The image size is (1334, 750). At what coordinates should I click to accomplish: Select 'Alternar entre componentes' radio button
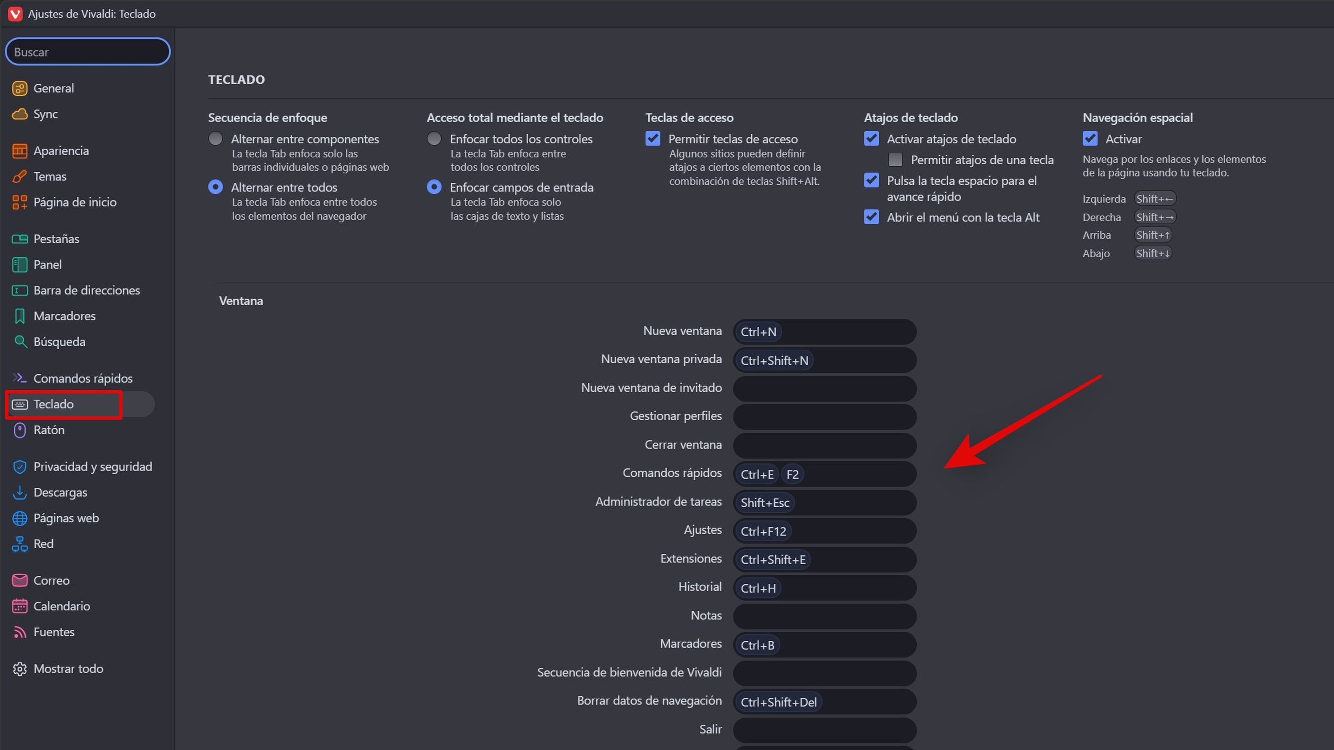(x=215, y=139)
